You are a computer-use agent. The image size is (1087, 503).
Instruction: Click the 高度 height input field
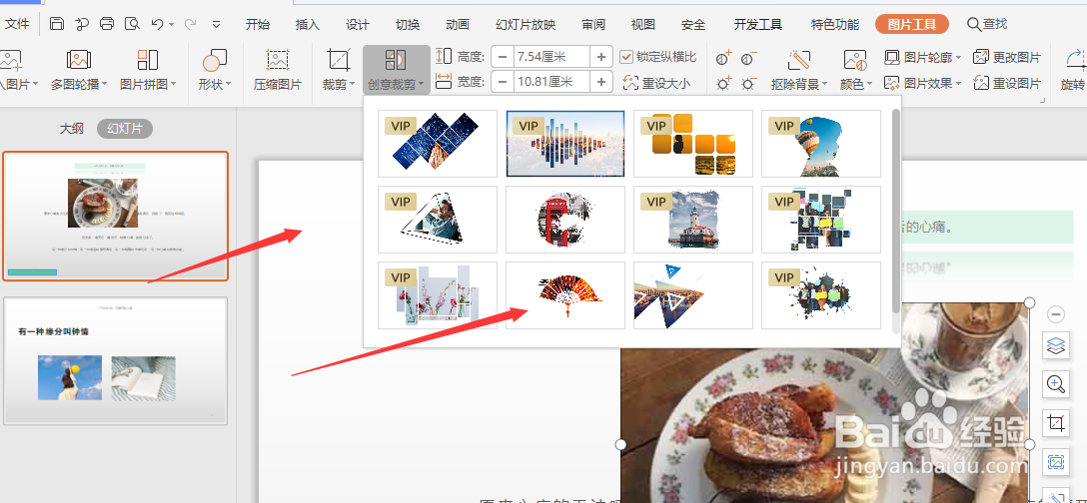[551, 57]
